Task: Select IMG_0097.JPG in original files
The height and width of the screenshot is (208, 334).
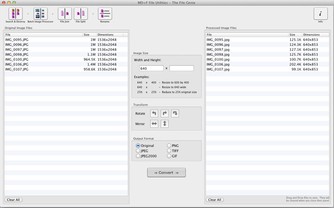Action: pos(66,50)
